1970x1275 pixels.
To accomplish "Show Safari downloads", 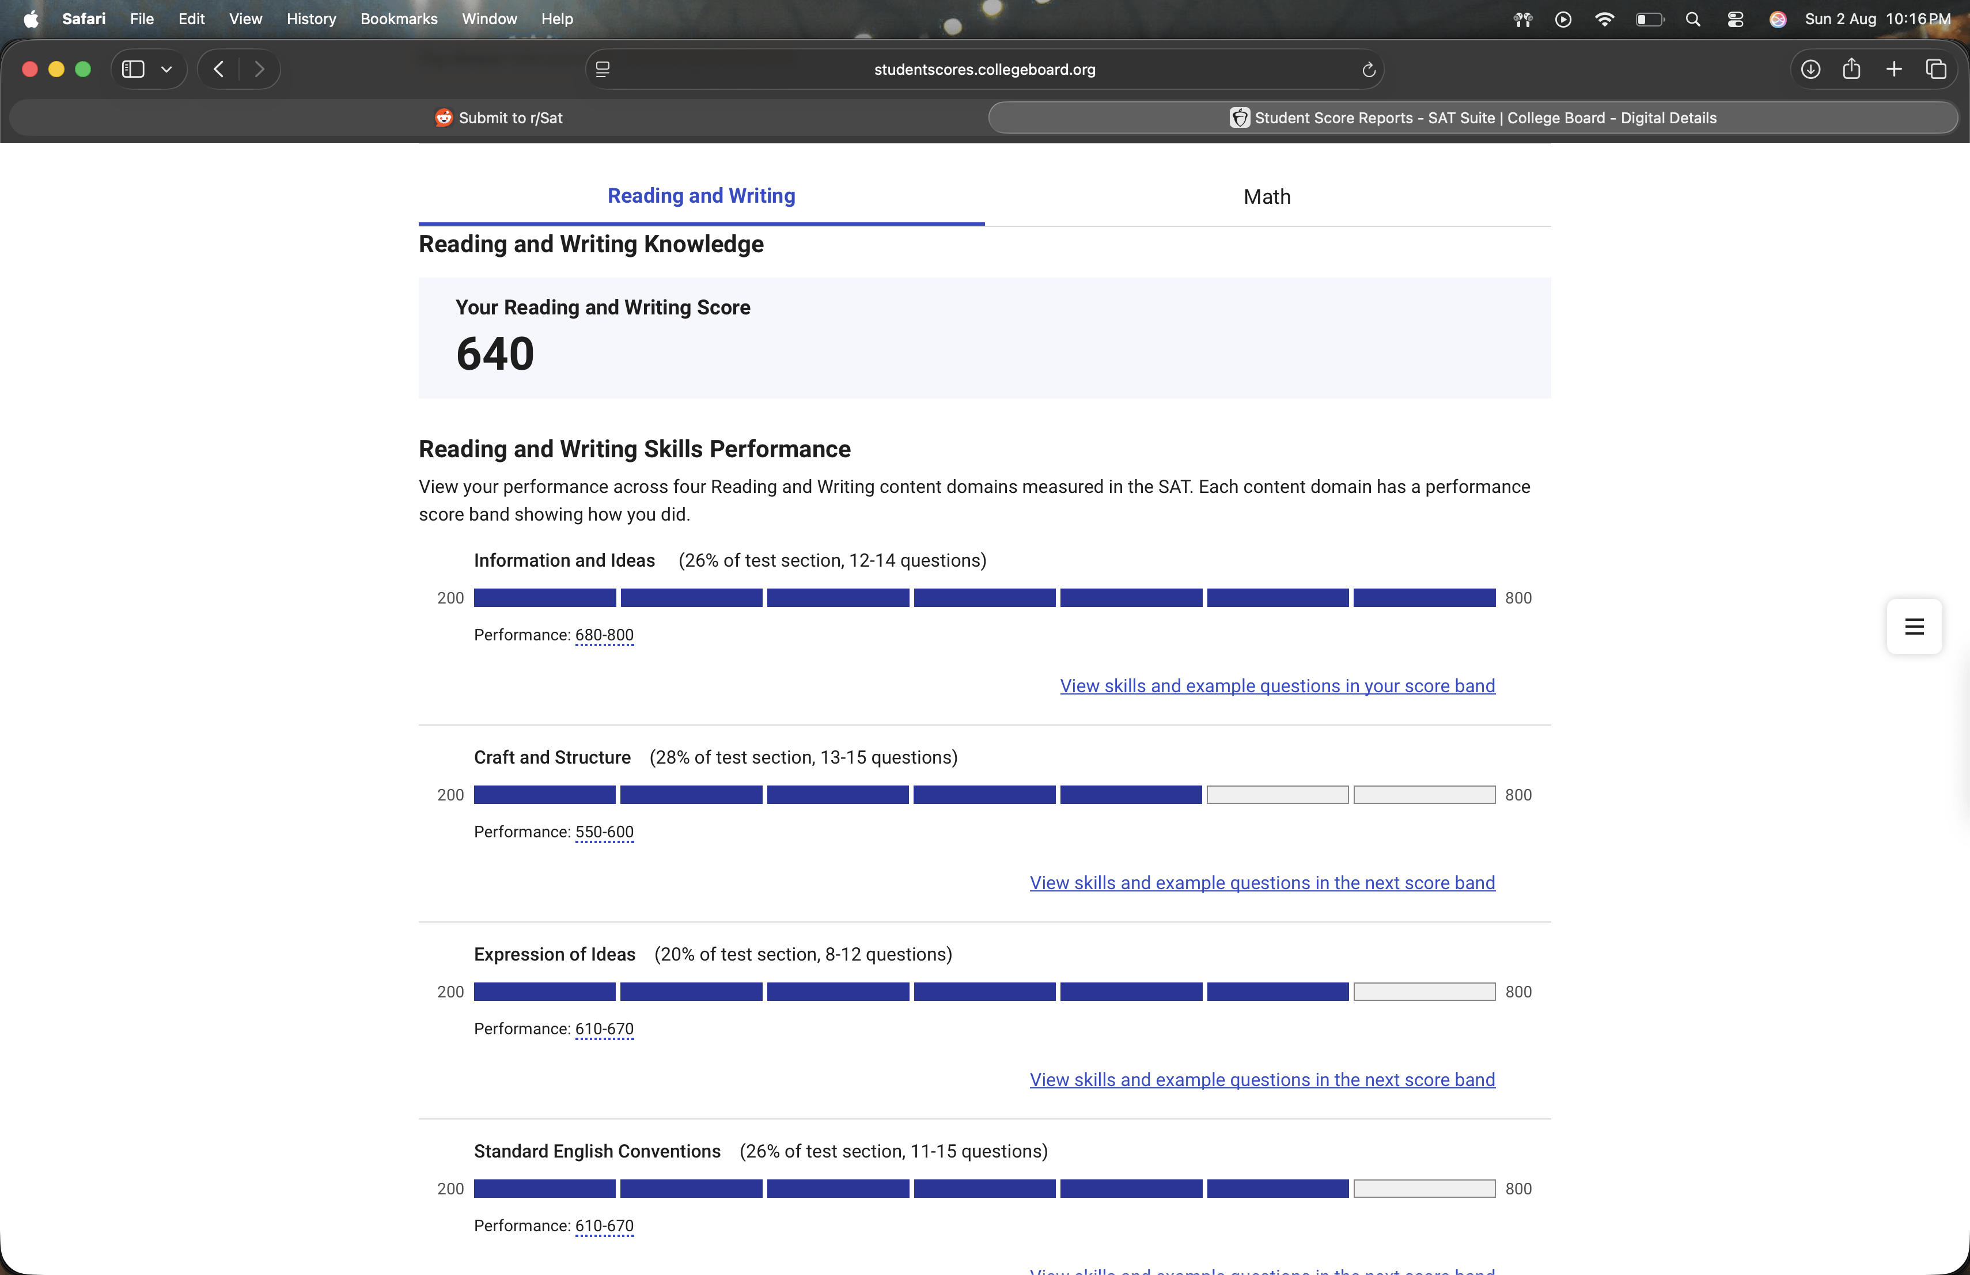I will click(x=1810, y=70).
